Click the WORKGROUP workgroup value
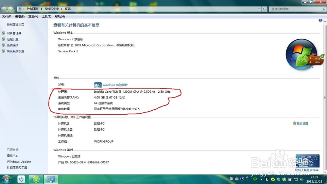Image resolution: width=327 pixels, height=184 pixels. (x=104, y=141)
